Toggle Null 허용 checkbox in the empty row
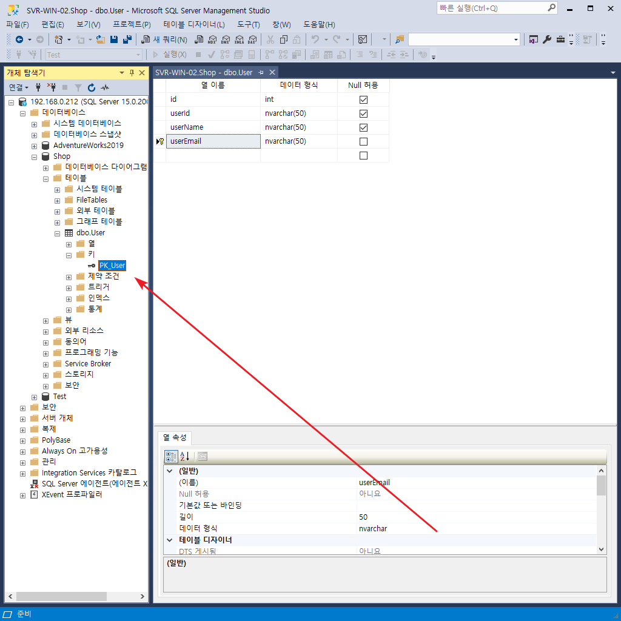Image resolution: width=621 pixels, height=621 pixels. point(363,156)
